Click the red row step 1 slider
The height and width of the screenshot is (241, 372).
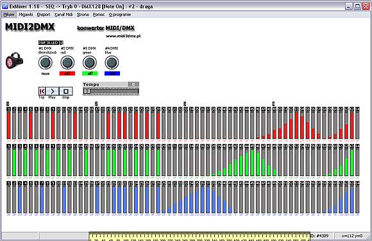[9, 126]
